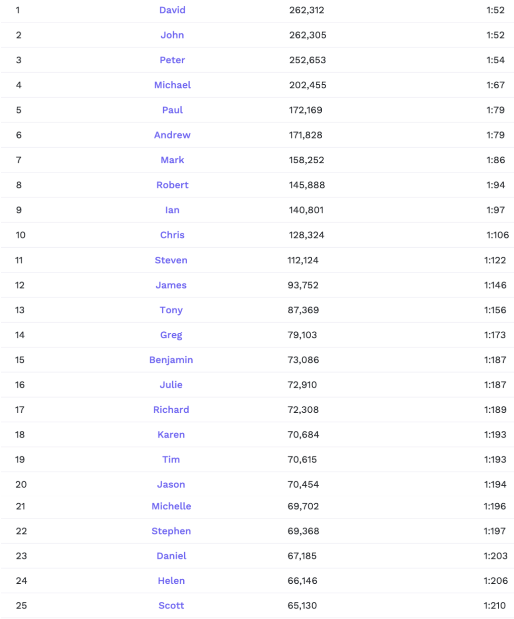Select the Greg link
Screen dimensions: 514x619
point(171,335)
